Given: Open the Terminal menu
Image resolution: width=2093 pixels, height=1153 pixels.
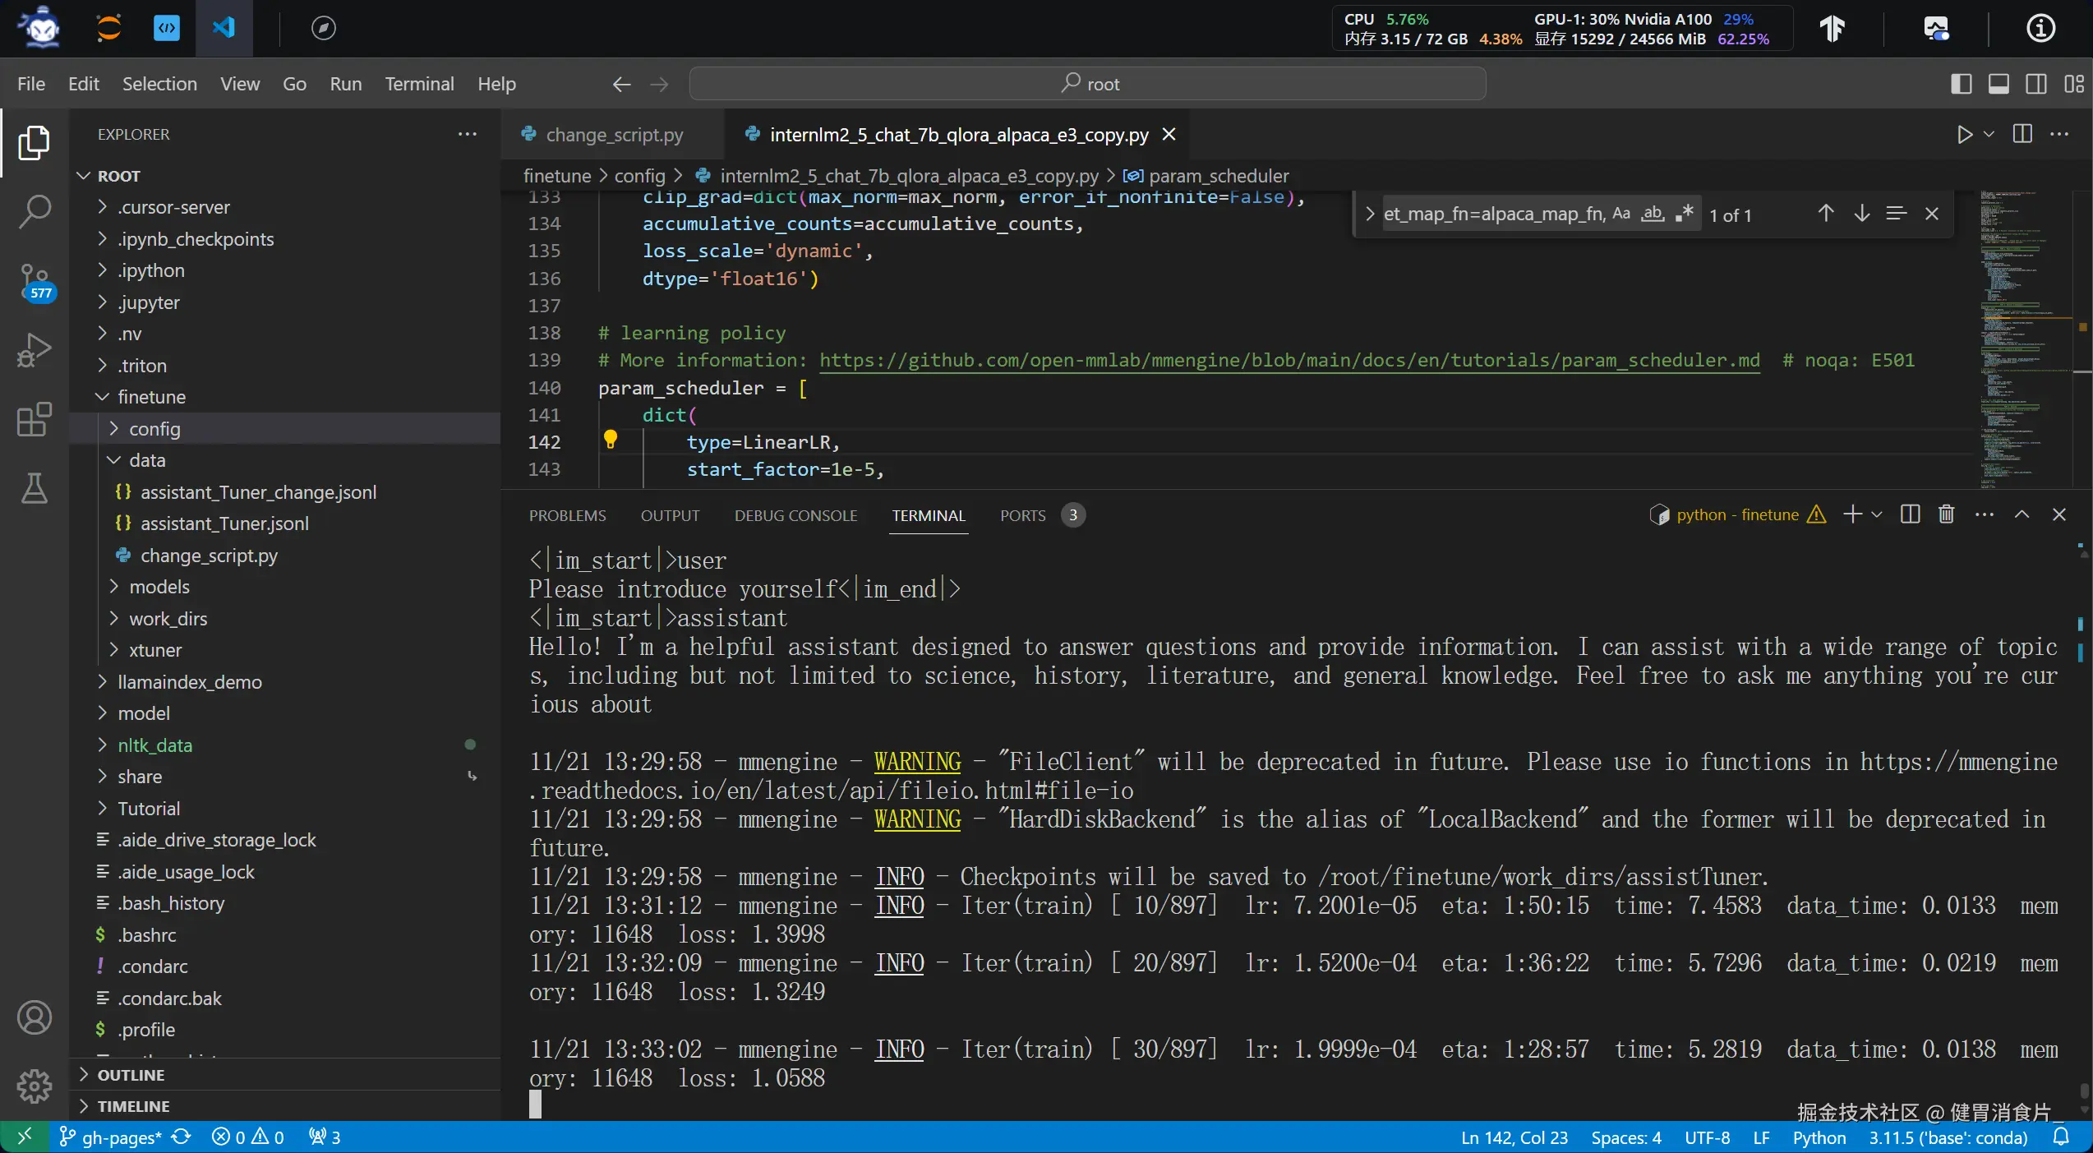Looking at the screenshot, I should [x=419, y=84].
